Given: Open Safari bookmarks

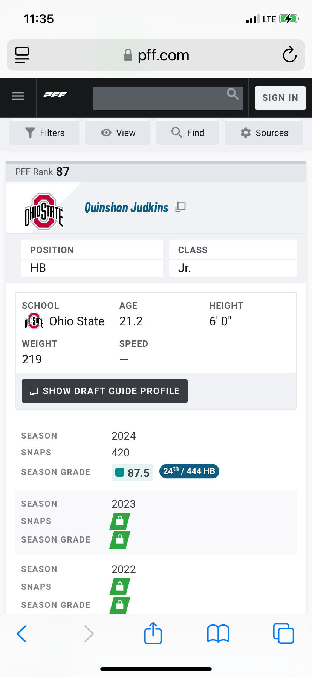Looking at the screenshot, I should (218, 633).
